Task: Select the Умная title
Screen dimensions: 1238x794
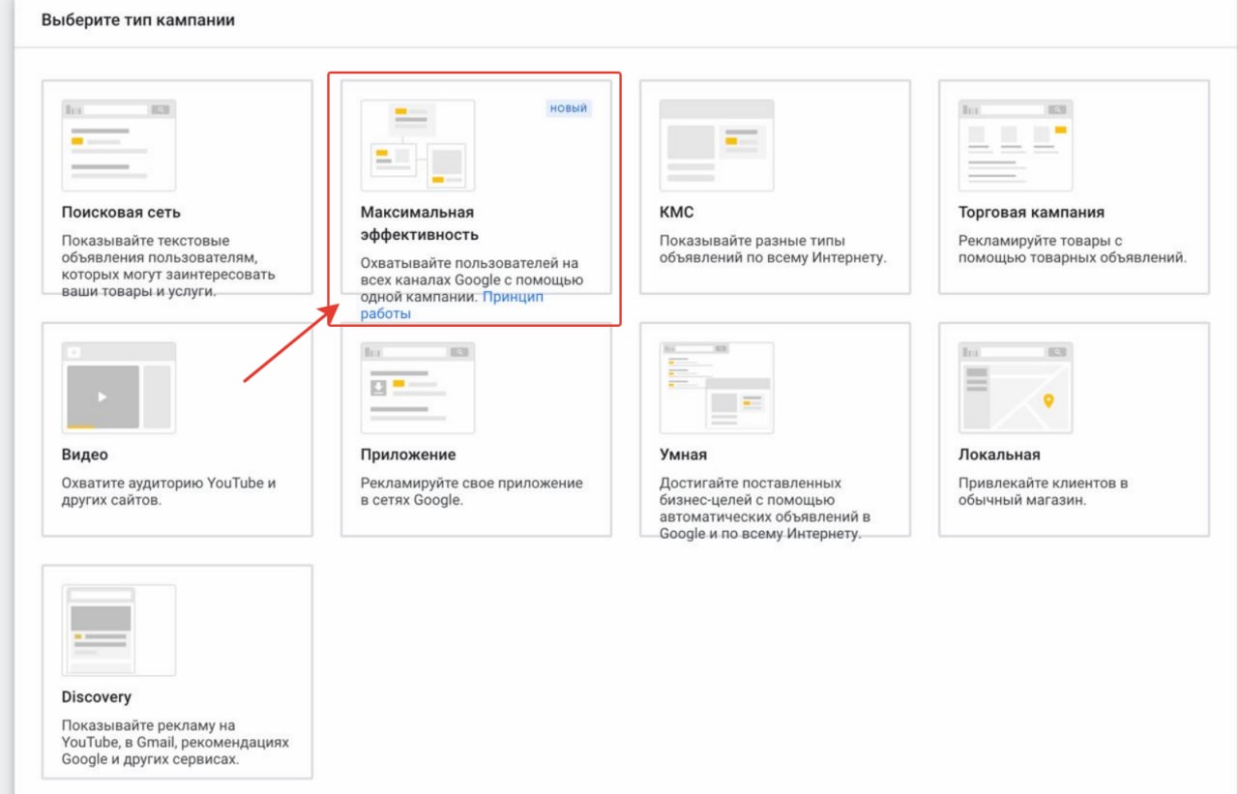Action: (683, 455)
